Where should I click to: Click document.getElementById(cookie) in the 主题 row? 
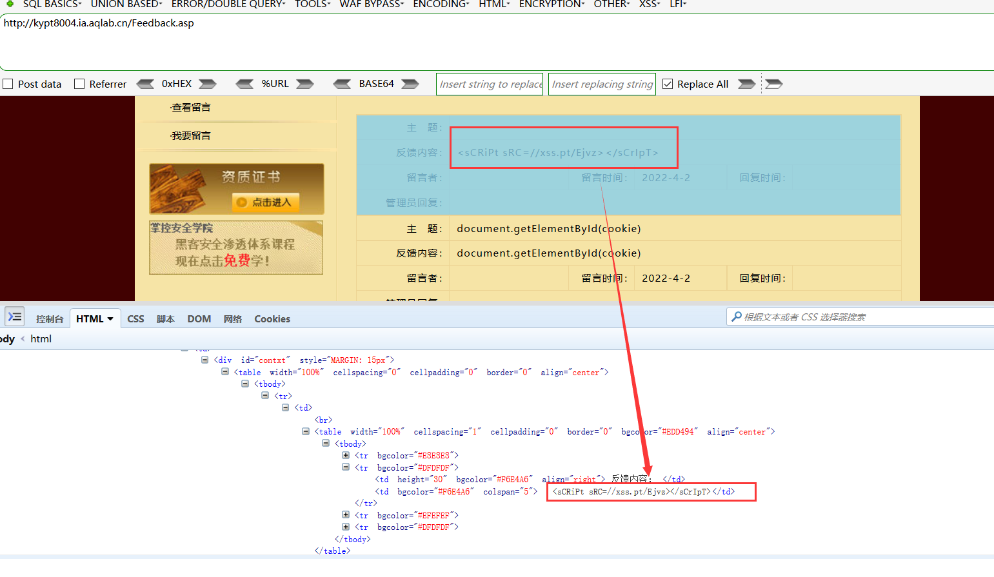point(549,229)
